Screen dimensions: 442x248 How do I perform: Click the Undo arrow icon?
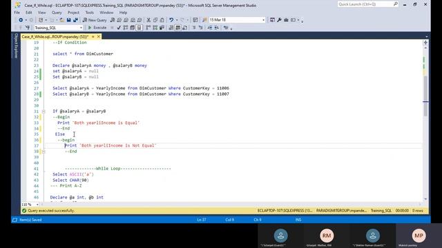tap(171, 20)
